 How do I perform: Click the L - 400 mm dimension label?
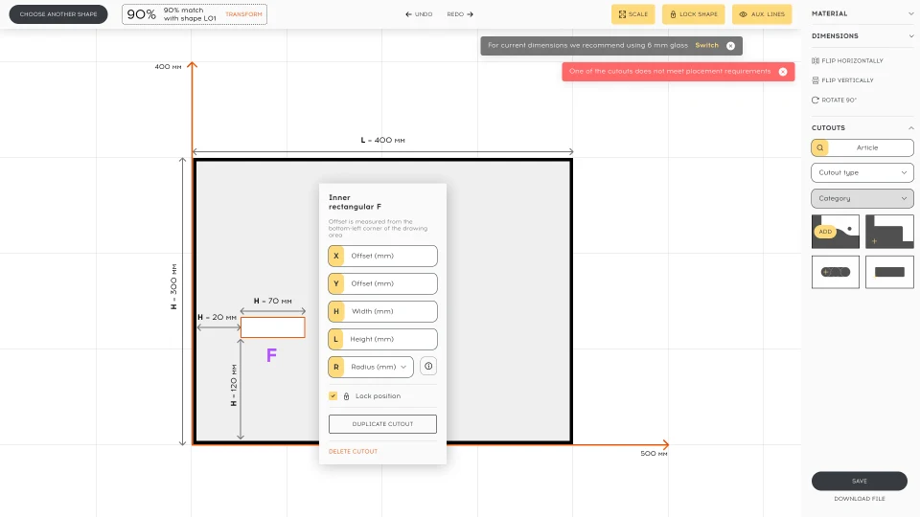click(382, 141)
